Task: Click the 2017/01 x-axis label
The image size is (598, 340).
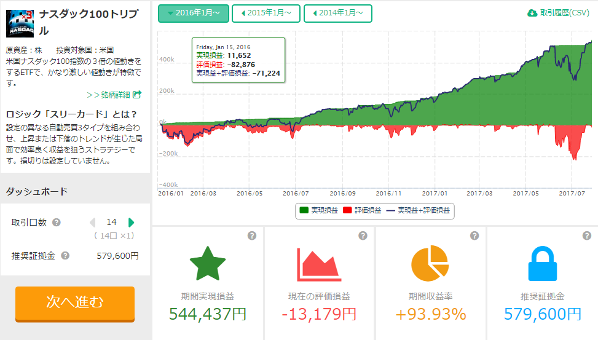Action: (x=435, y=194)
